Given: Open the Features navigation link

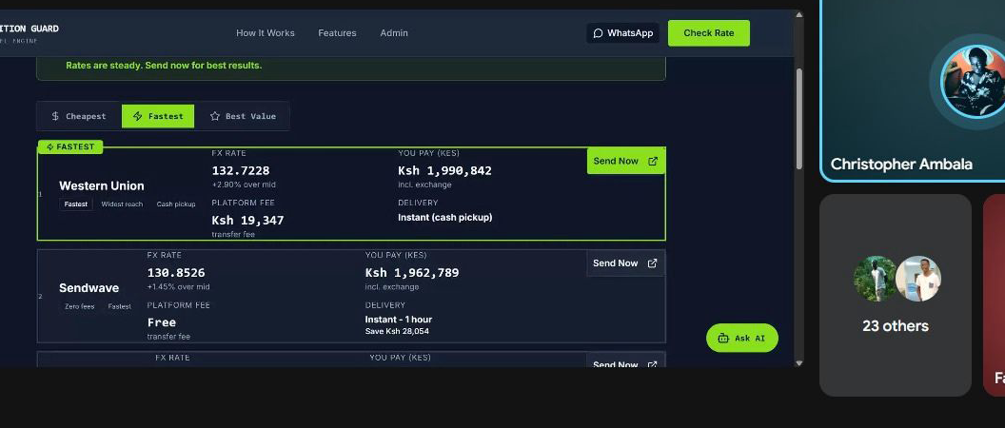Looking at the screenshot, I should point(337,33).
